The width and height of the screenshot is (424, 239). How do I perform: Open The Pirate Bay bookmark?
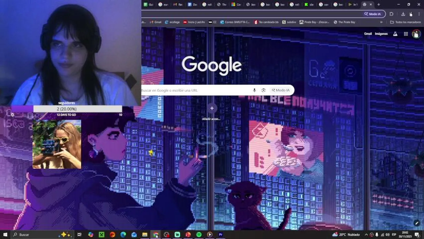click(344, 22)
